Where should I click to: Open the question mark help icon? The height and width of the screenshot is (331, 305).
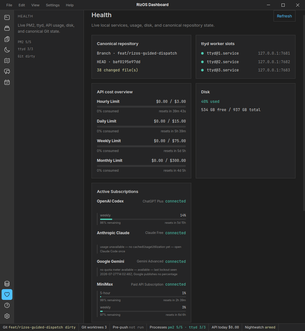pyautogui.click(x=7, y=305)
